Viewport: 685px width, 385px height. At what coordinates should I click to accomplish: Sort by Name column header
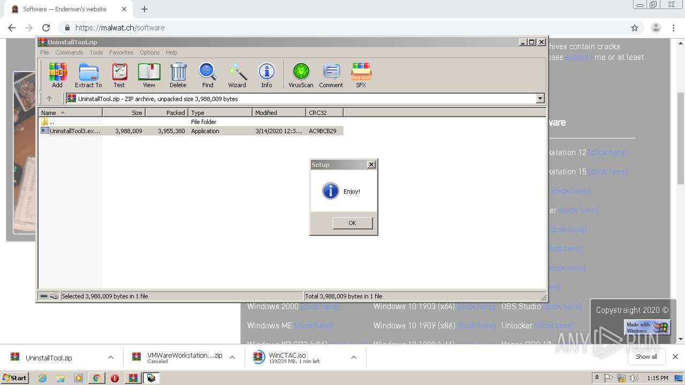(70, 112)
